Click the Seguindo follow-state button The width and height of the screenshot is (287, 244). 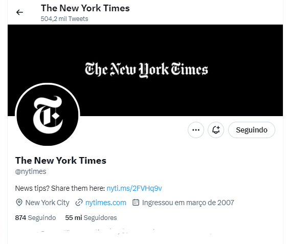point(252,130)
